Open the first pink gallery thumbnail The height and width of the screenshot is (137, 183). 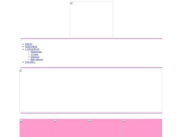[x=37, y=128]
